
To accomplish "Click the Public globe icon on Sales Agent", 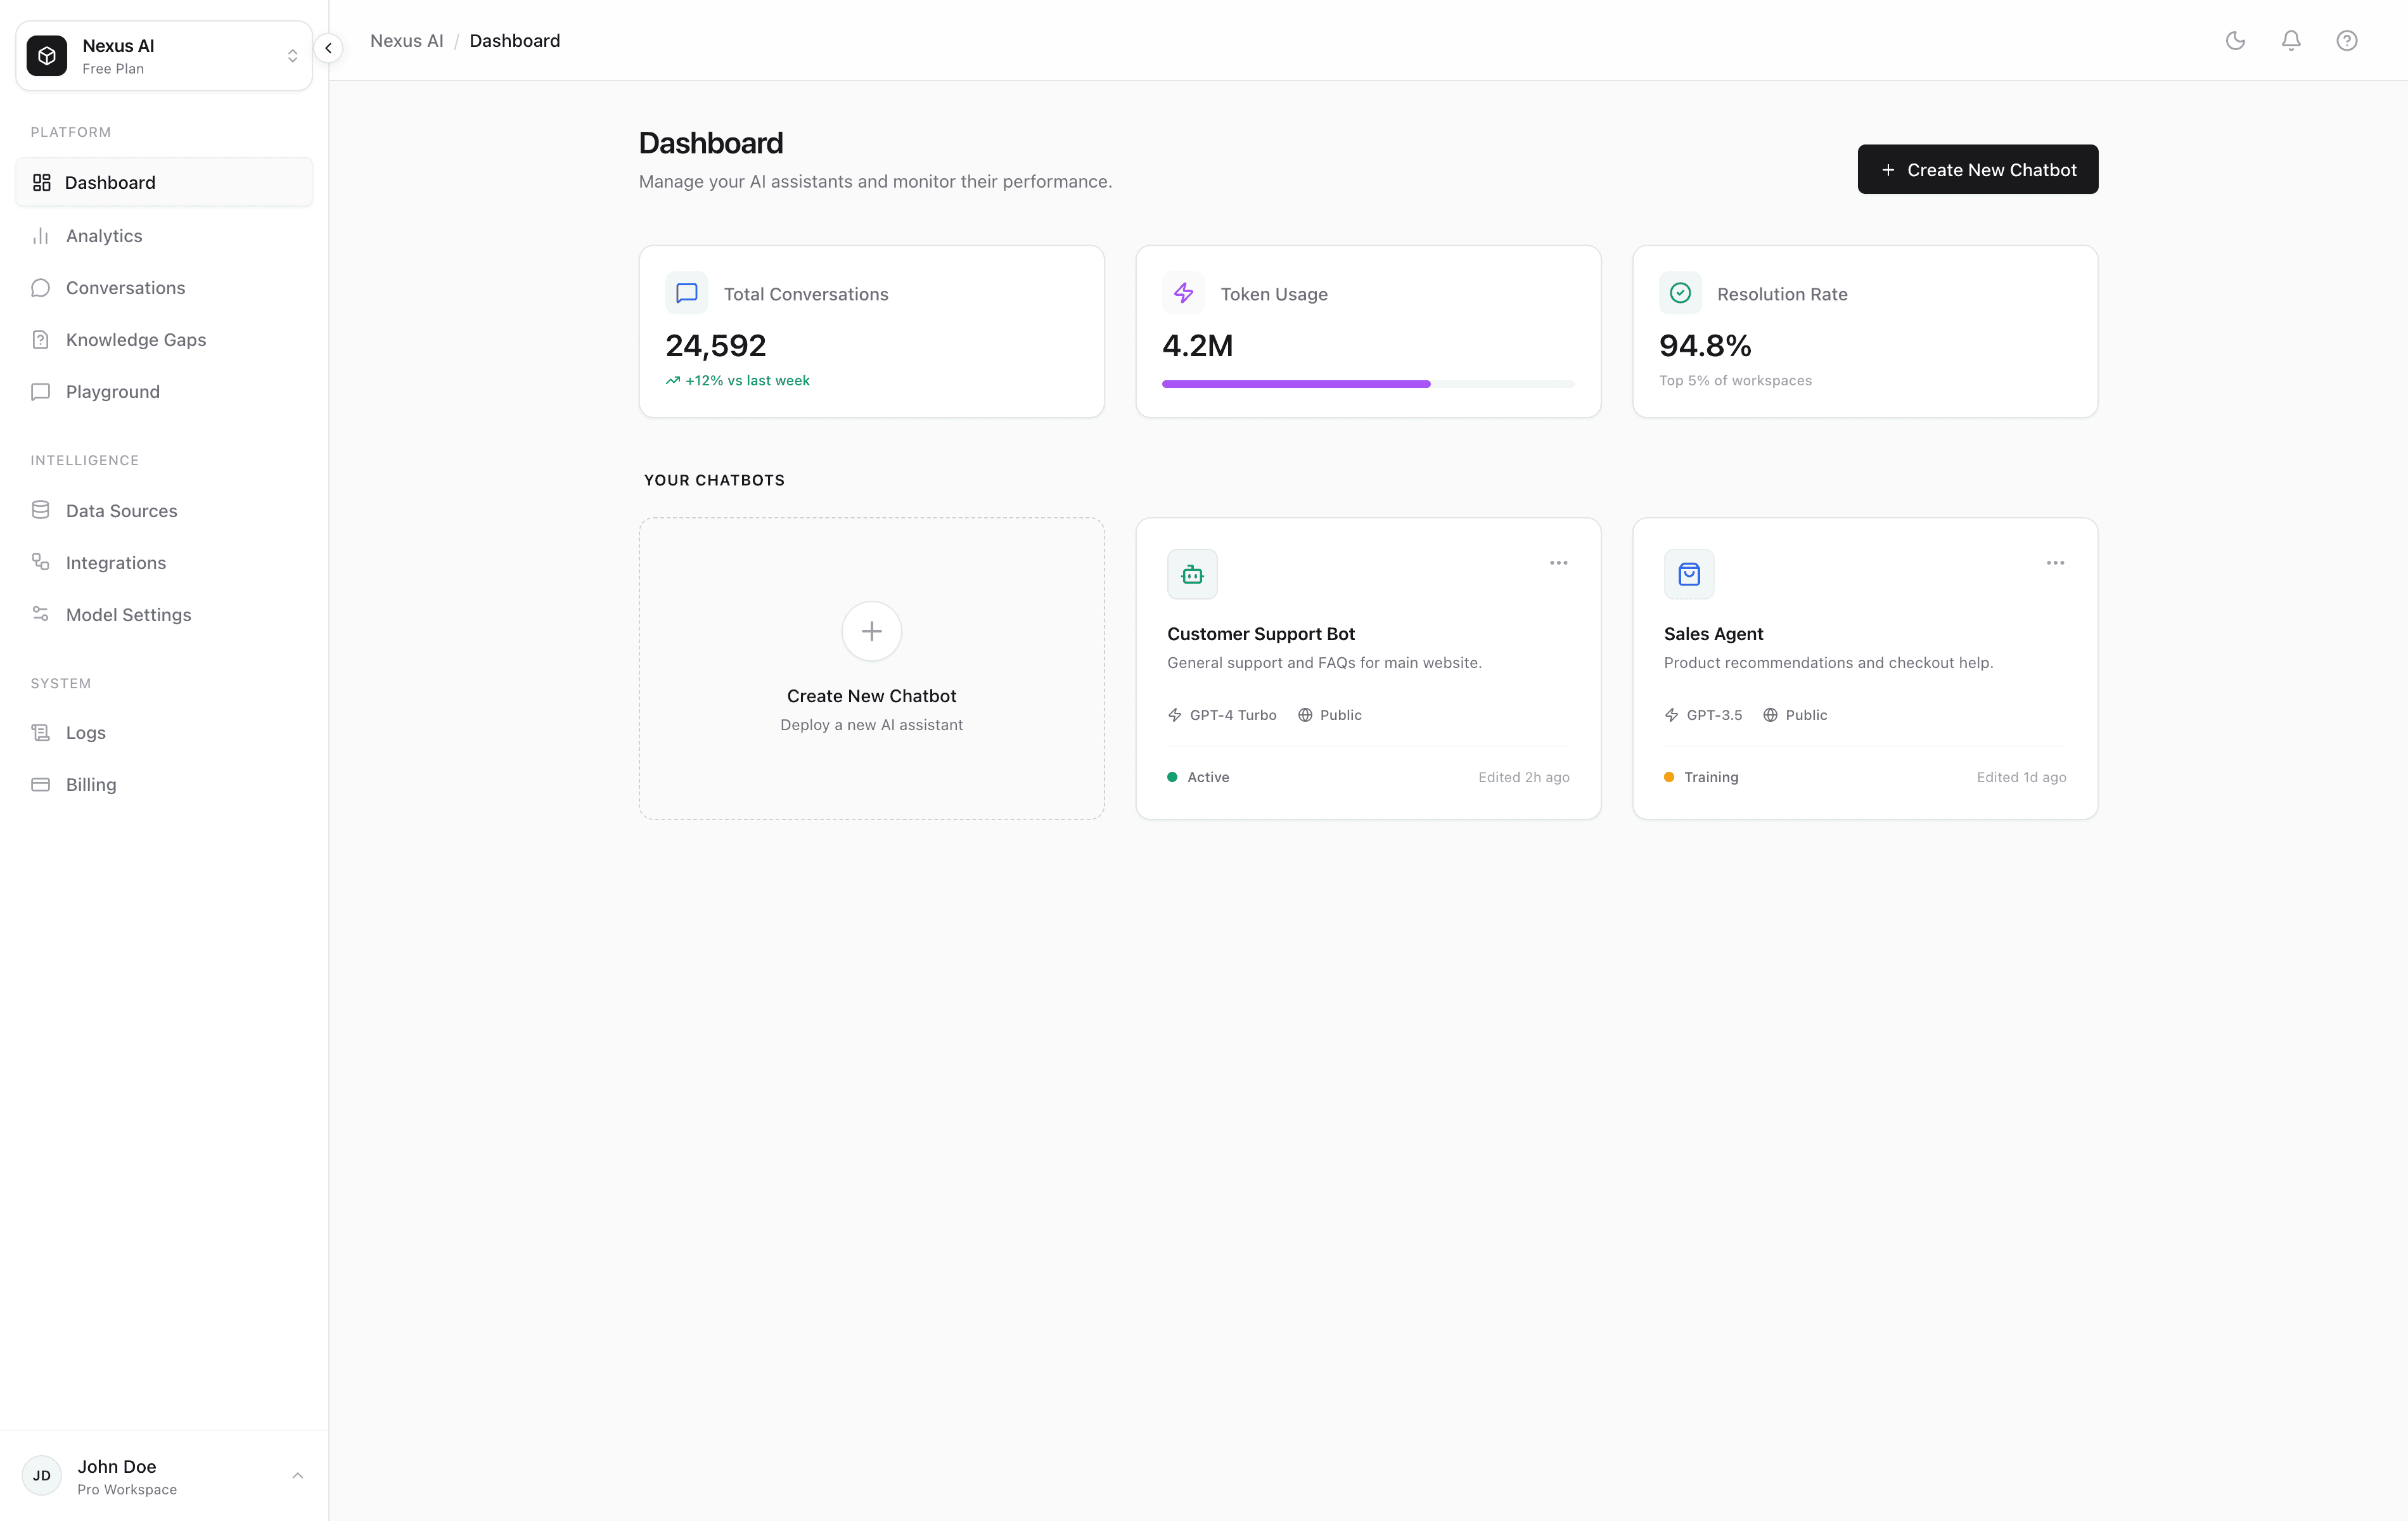I will 1770,715.
